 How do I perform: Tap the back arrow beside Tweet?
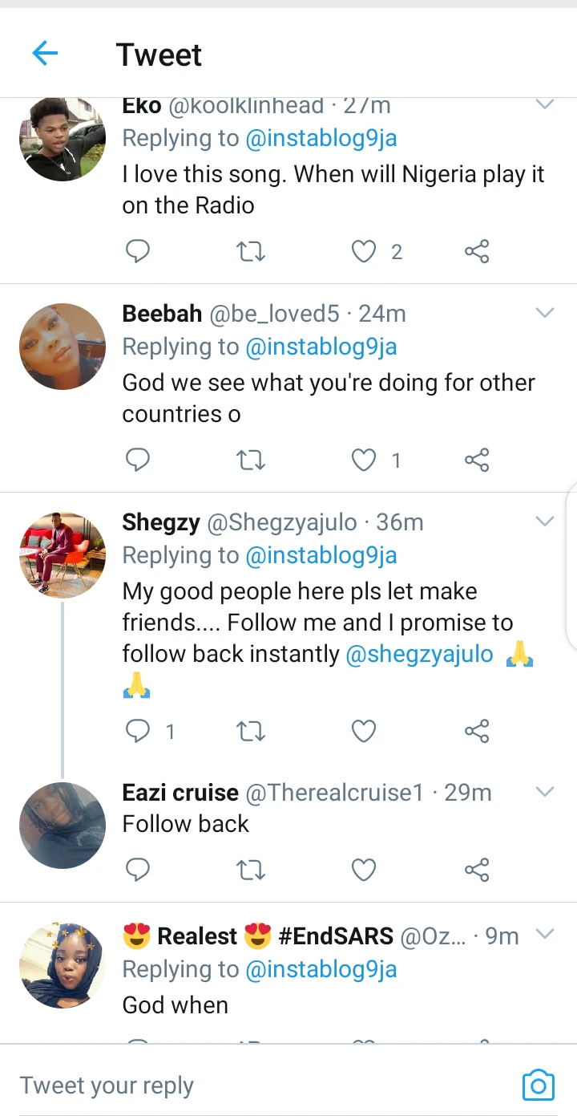click(45, 54)
